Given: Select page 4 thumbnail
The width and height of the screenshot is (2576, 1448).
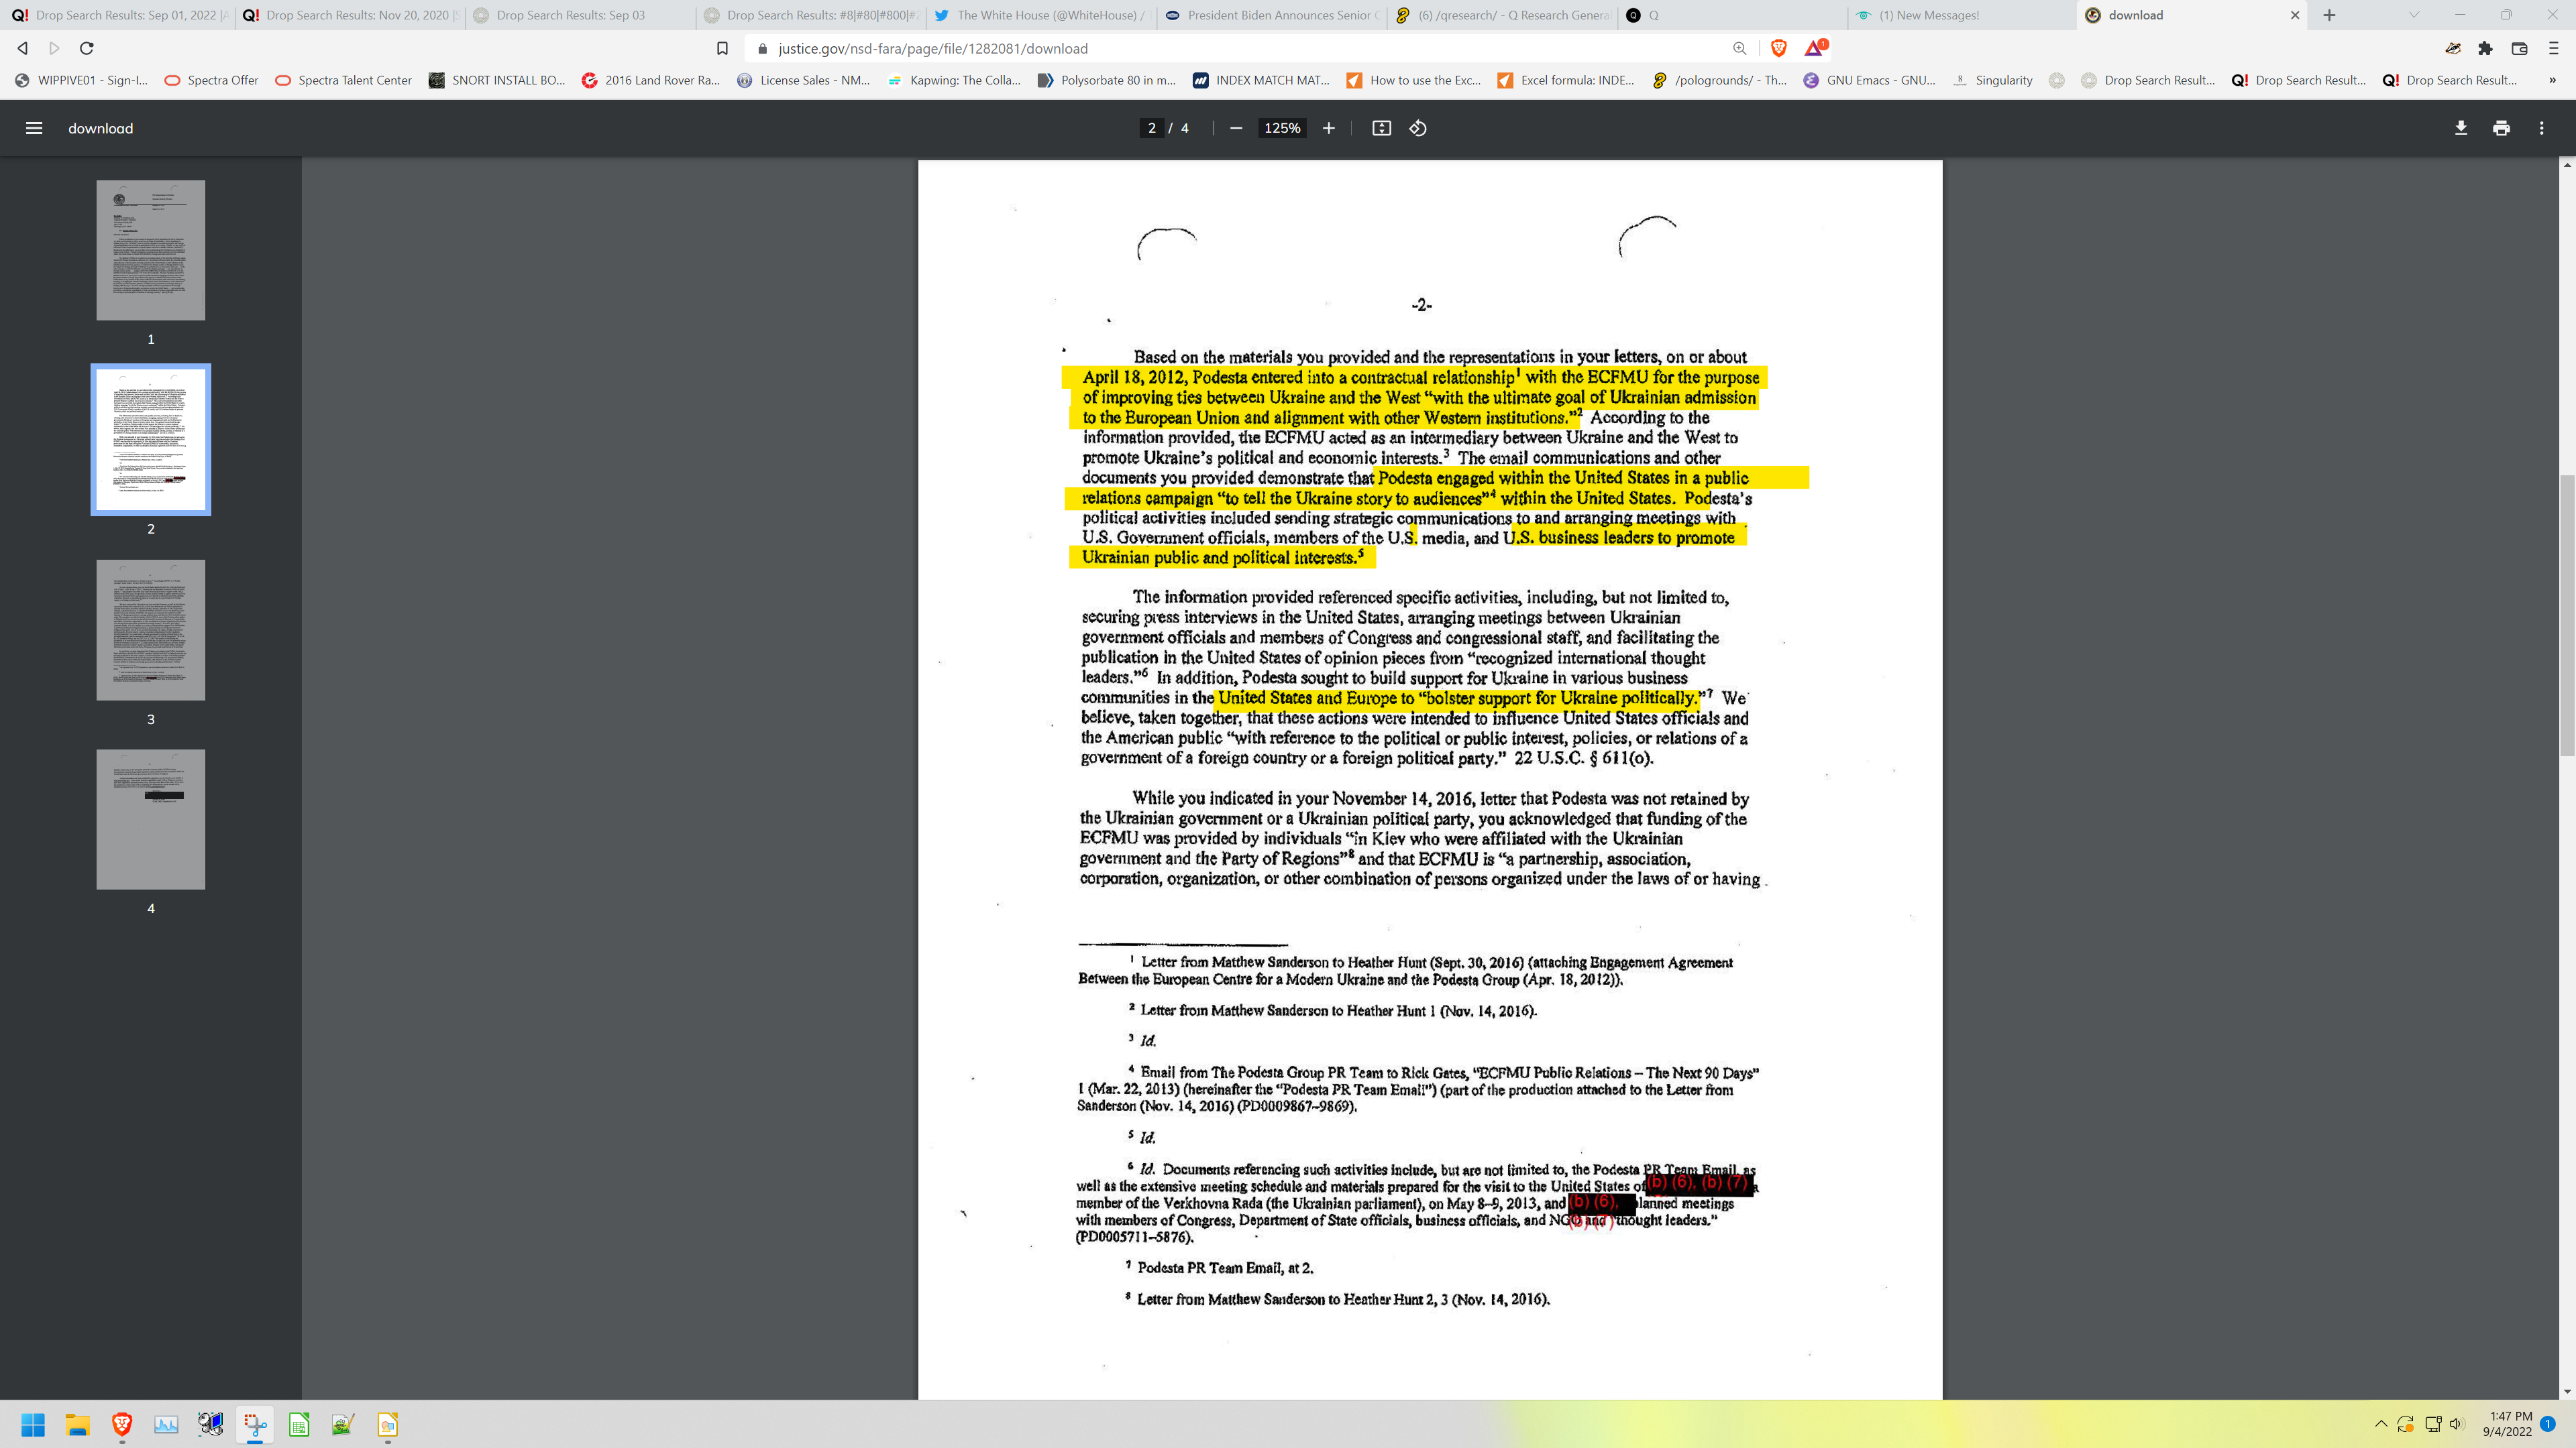Looking at the screenshot, I should coord(151,819).
